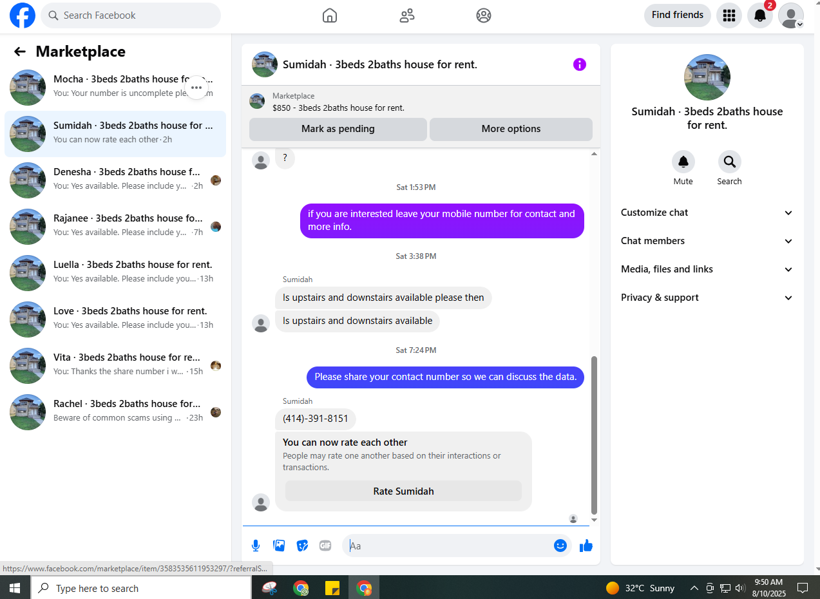Screen dimensions: 820x599
Task: Click the Search Facebook input field
Action: click(x=131, y=15)
